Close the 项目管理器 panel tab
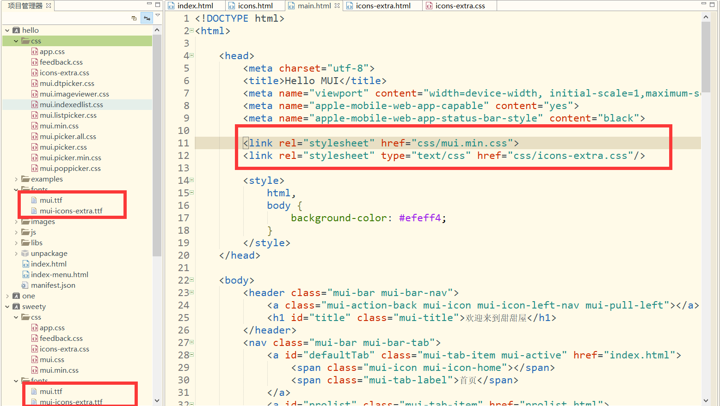This screenshot has width=720, height=406. (x=48, y=6)
